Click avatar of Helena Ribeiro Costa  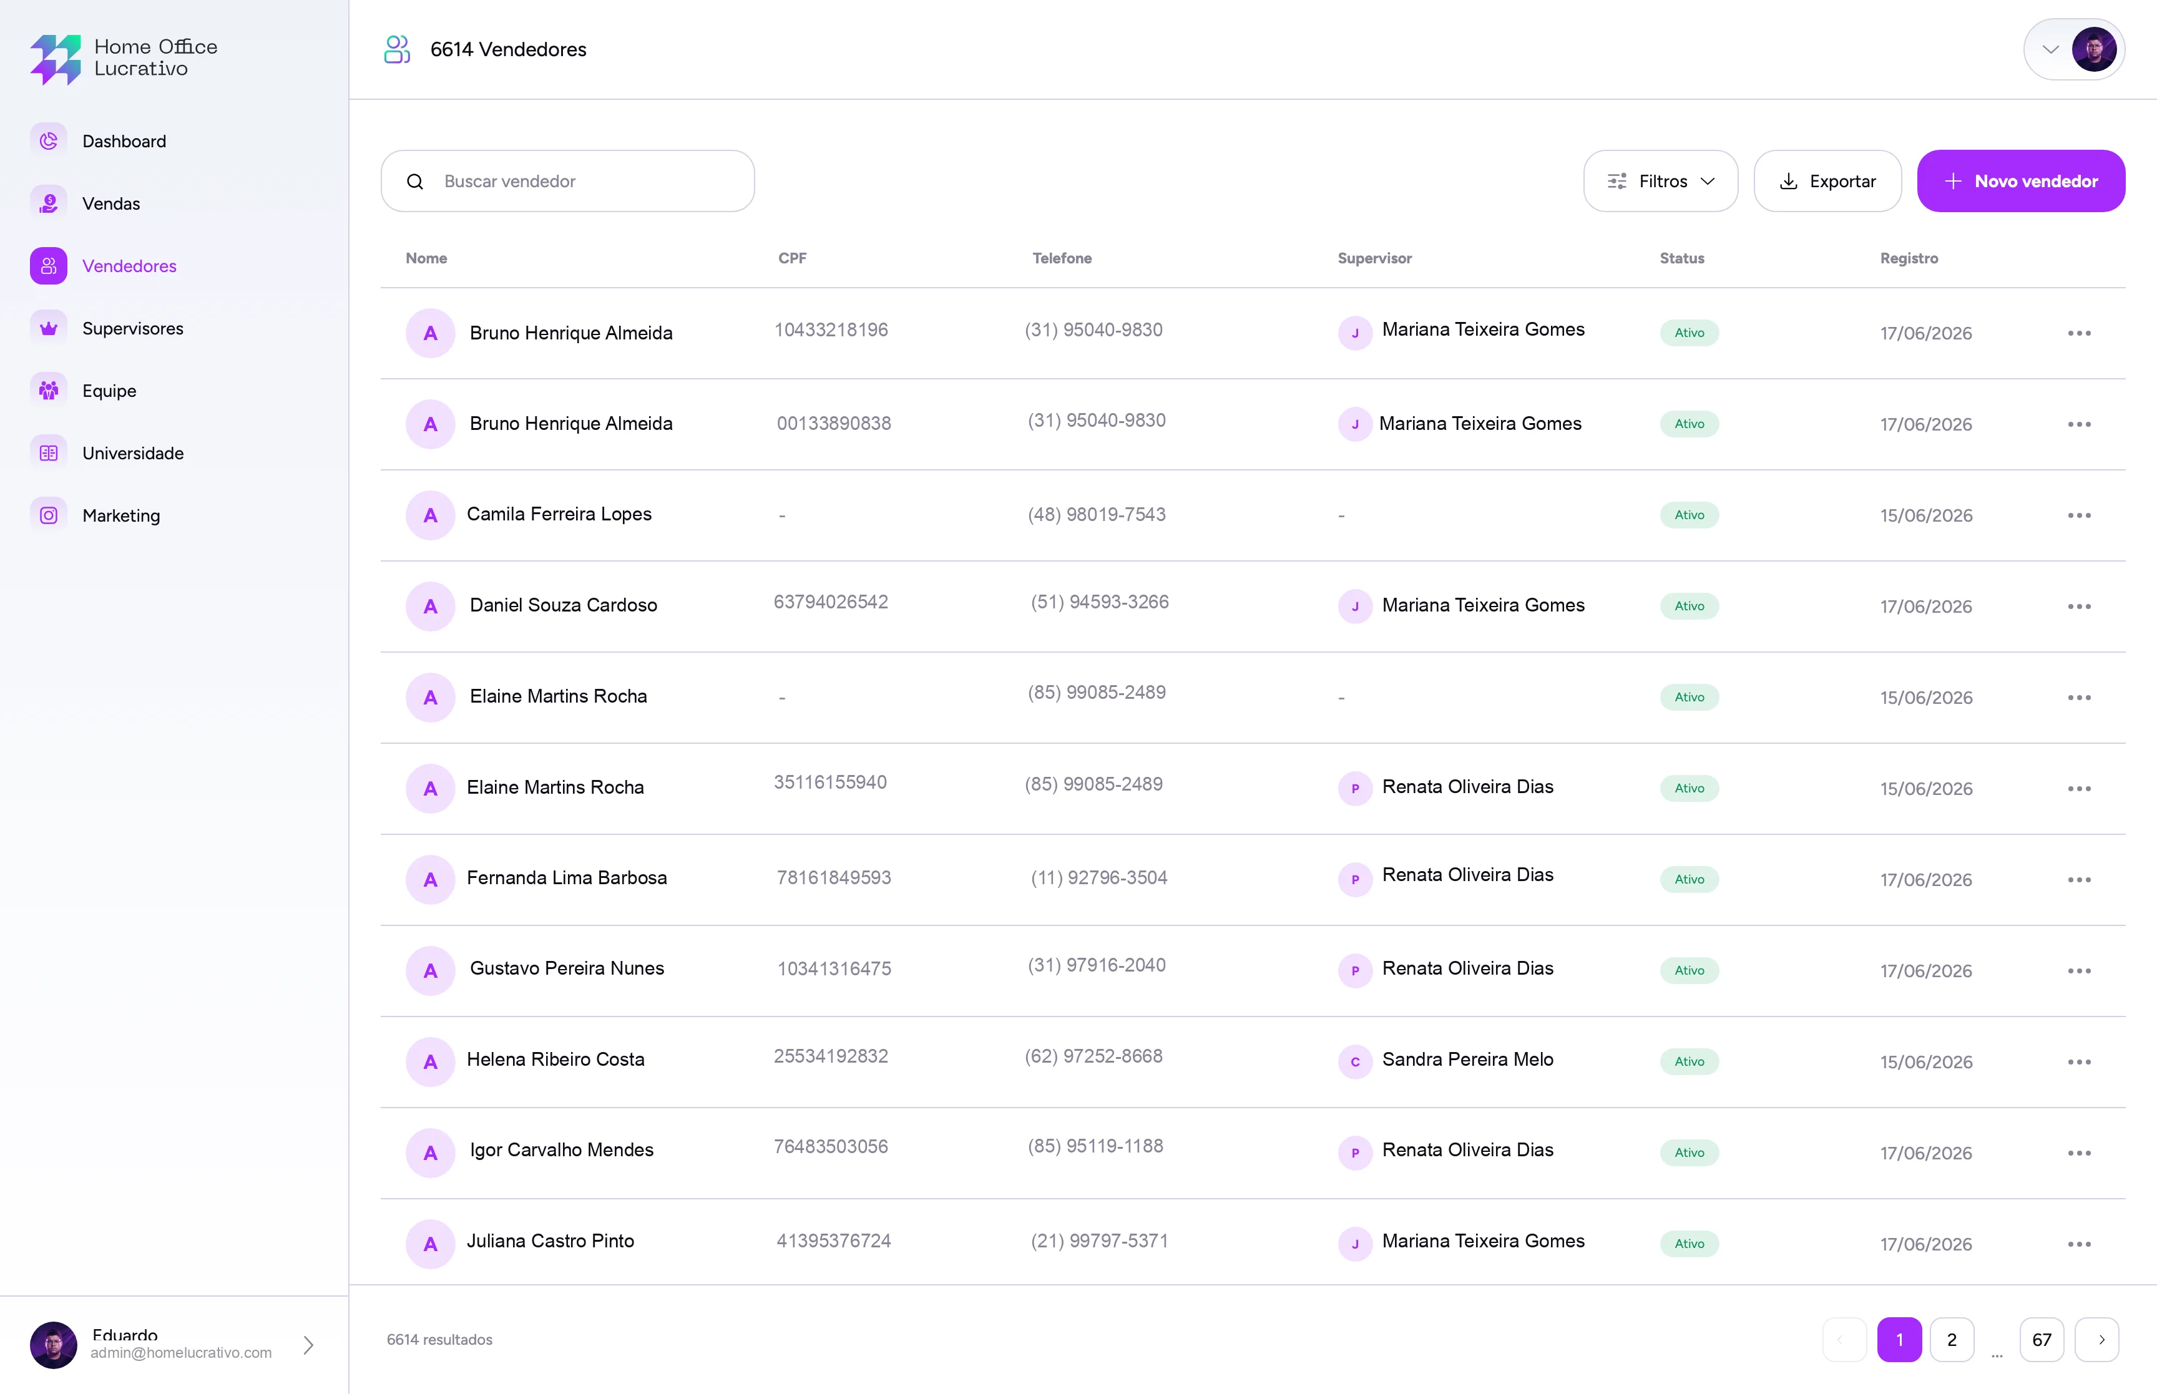[x=430, y=1062]
